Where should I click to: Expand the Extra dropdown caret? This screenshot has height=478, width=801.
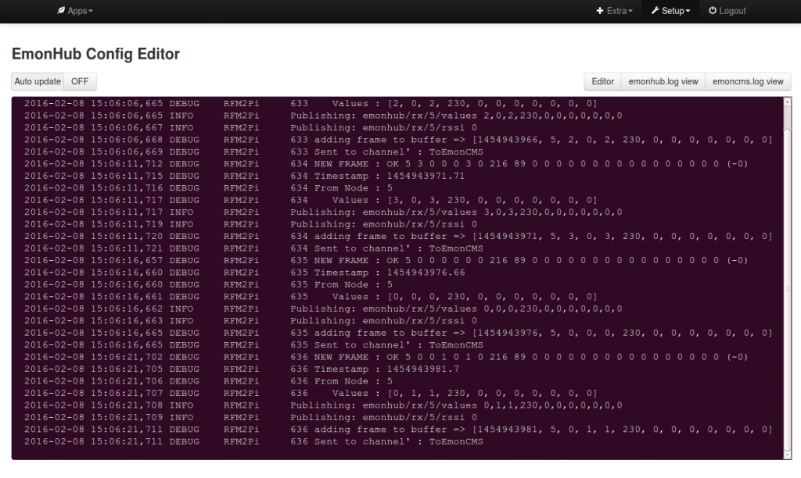630,11
